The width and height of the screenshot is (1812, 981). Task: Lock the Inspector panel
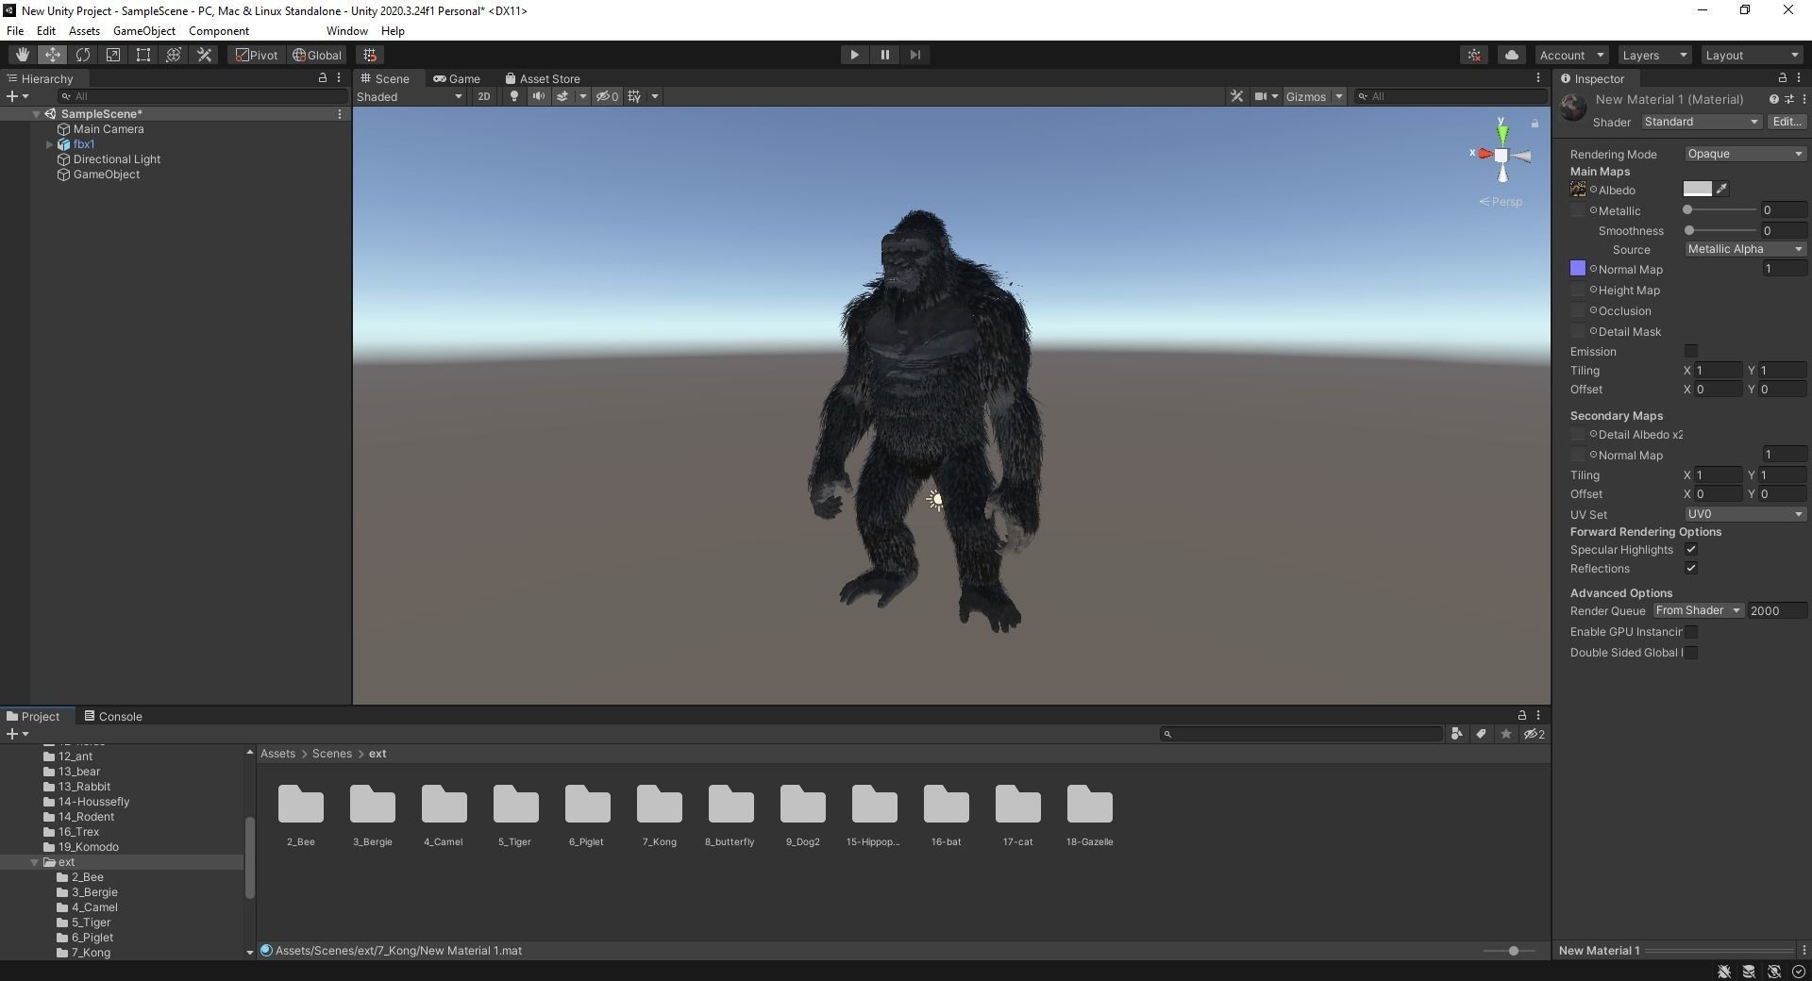(x=1782, y=78)
